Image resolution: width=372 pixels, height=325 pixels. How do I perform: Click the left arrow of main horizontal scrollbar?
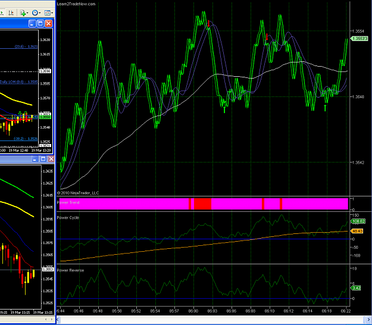tap(58, 320)
